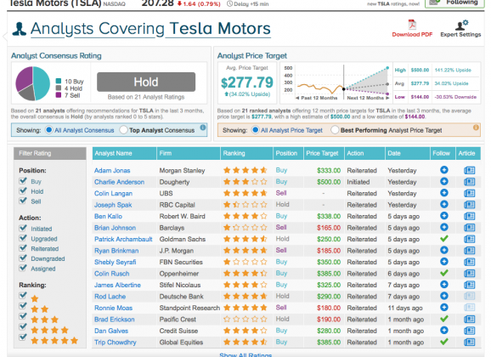491x357 pixels.
Task: Select Top Analyst Consensus option
Action: 124,130
